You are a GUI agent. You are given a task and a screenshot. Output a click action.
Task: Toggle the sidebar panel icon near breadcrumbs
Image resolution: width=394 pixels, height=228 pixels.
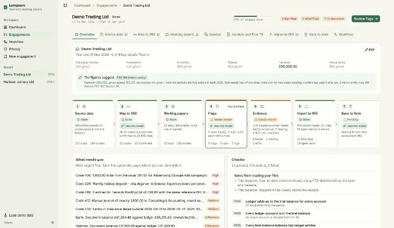tap(65, 5)
